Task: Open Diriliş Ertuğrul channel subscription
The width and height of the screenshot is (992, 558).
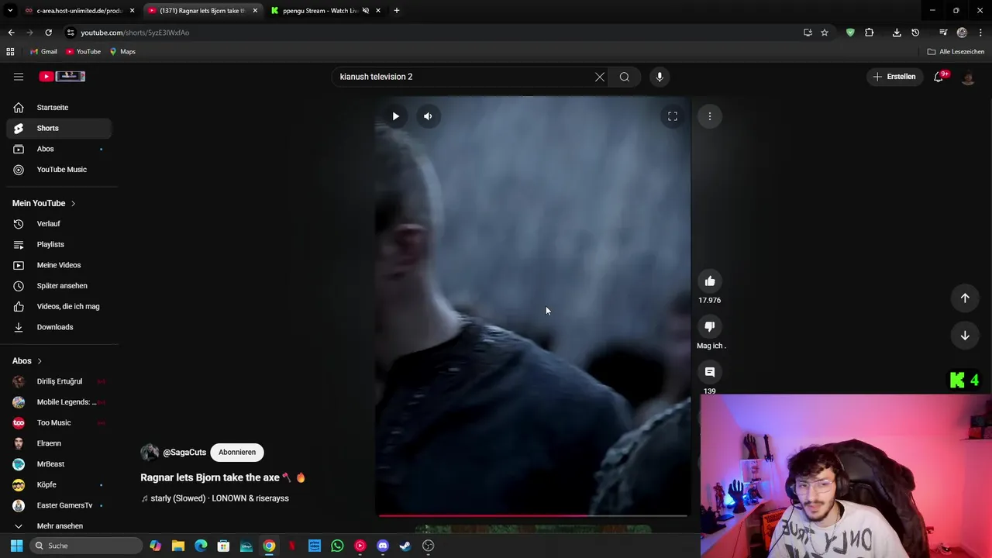Action: [x=59, y=381]
